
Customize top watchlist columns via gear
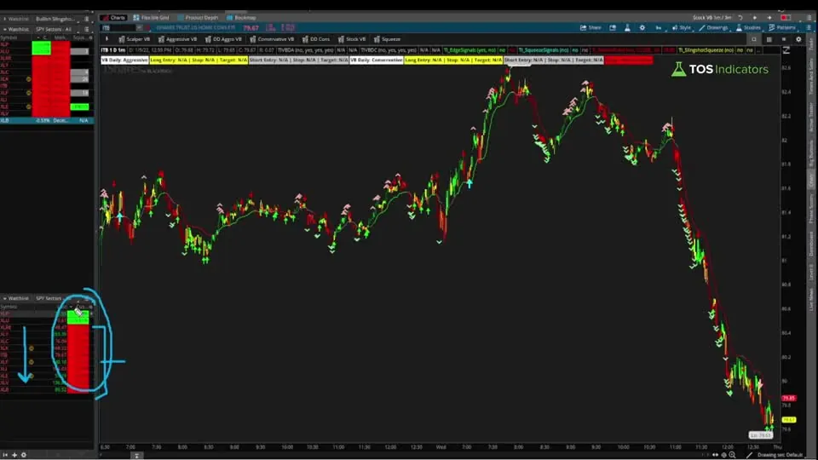point(91,37)
